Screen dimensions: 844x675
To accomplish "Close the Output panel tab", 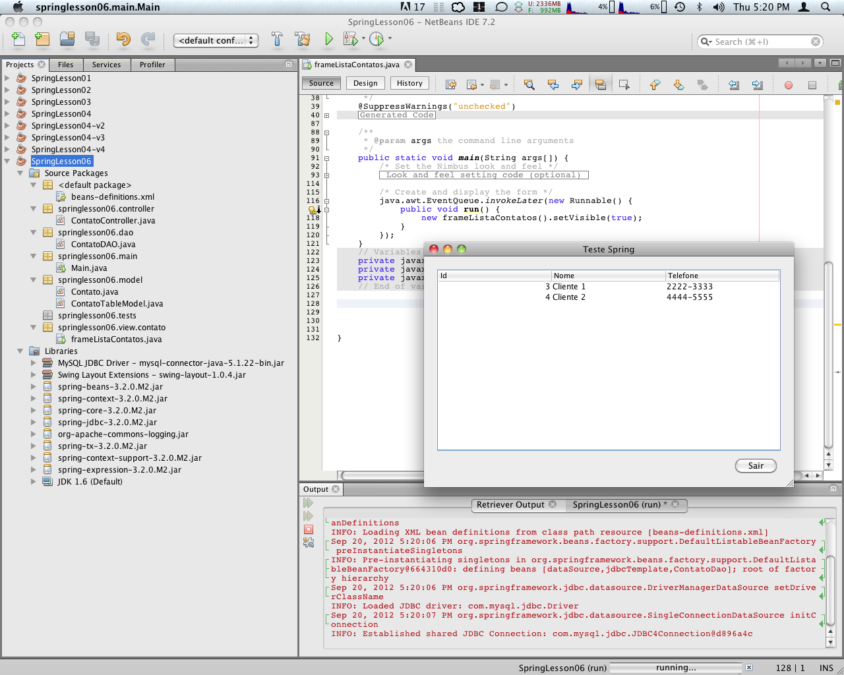I will click(336, 489).
